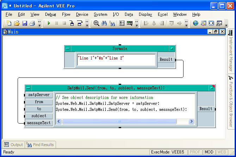Open the Formula object's menu button
Image resolution: width=236 pixels, height=157 pixels.
(x=68, y=49)
